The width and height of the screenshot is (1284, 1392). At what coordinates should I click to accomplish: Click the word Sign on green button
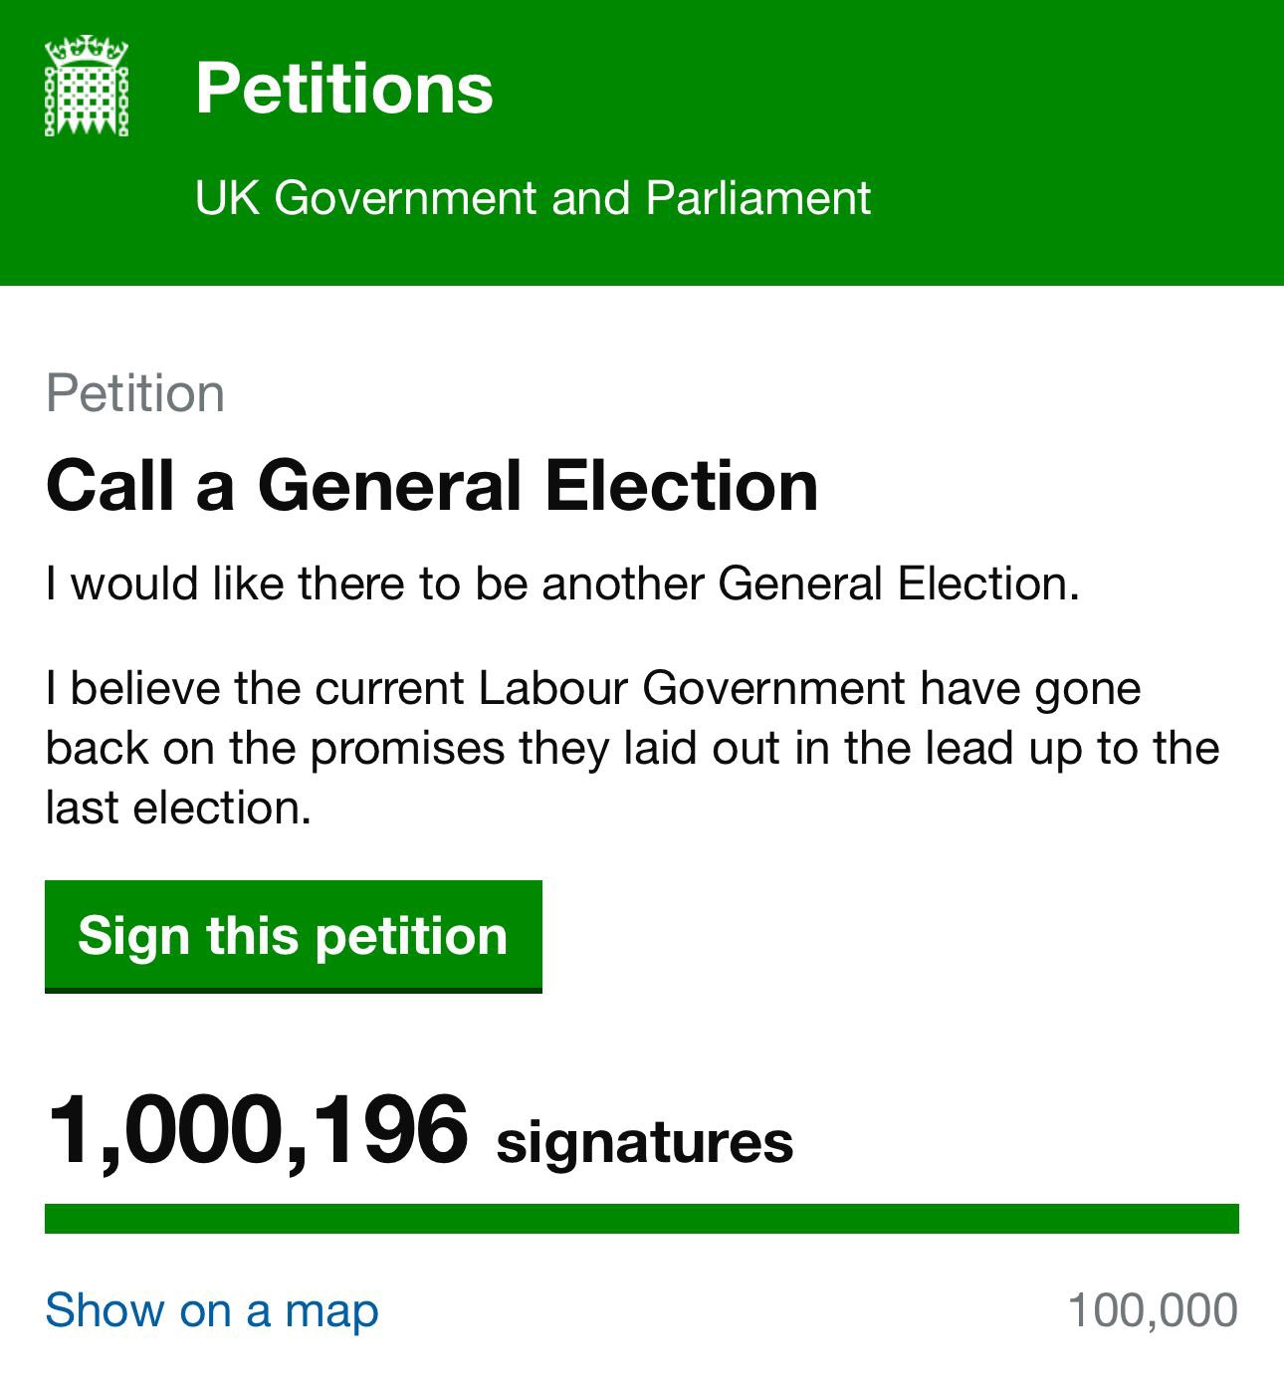132,937
